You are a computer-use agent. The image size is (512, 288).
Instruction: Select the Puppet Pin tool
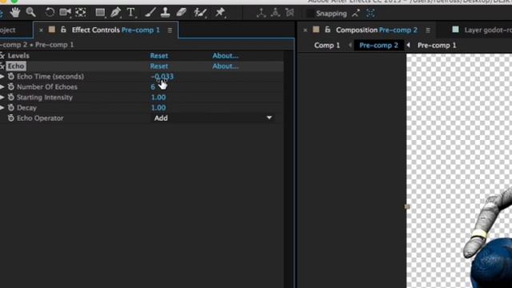click(x=220, y=13)
